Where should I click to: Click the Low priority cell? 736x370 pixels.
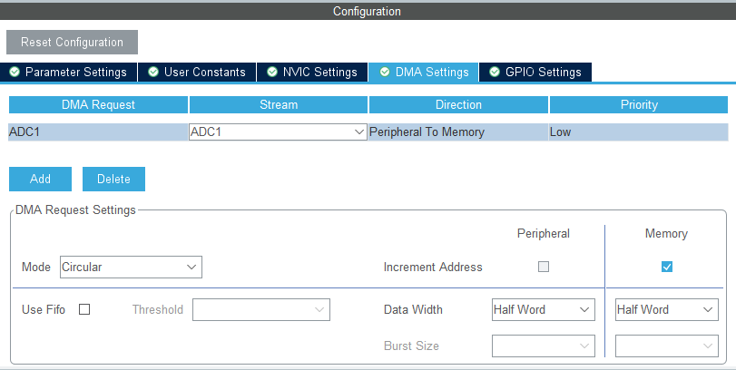639,132
